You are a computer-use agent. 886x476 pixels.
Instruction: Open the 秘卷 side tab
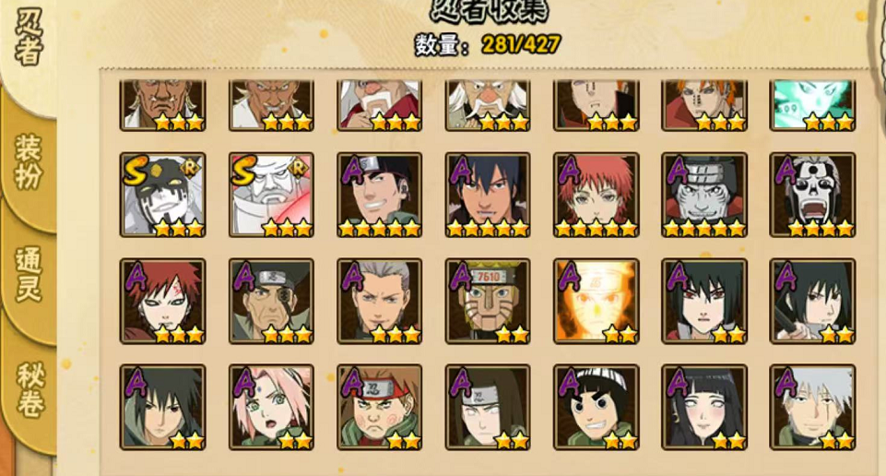[x=30, y=390]
